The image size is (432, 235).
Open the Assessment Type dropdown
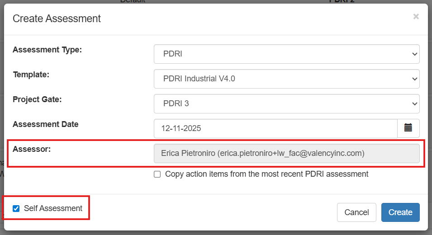click(x=286, y=54)
